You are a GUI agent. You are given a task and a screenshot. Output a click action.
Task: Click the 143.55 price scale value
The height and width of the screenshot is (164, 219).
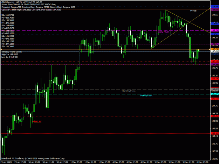[x=215, y=129]
